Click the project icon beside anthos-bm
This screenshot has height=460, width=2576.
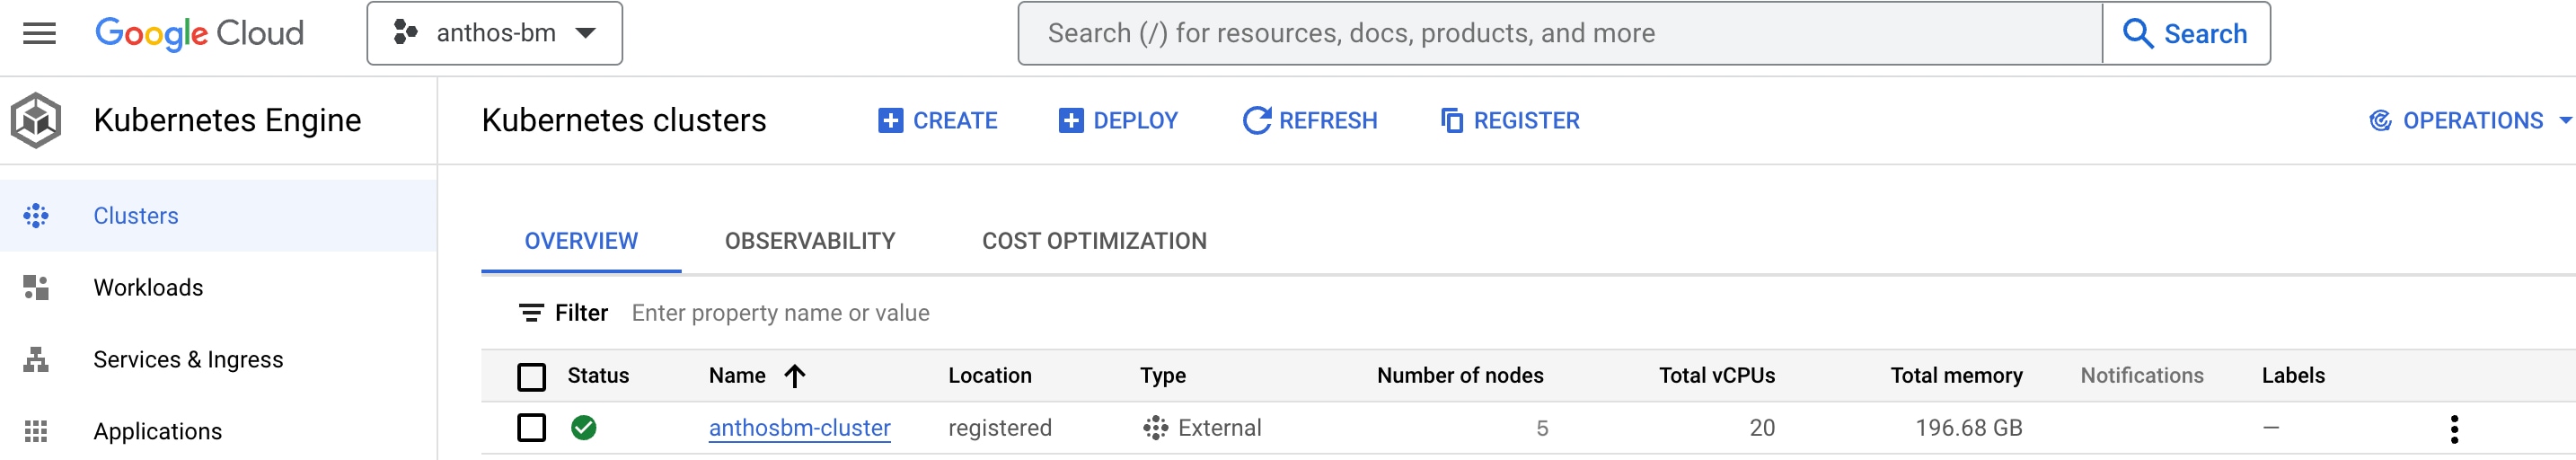[405, 33]
